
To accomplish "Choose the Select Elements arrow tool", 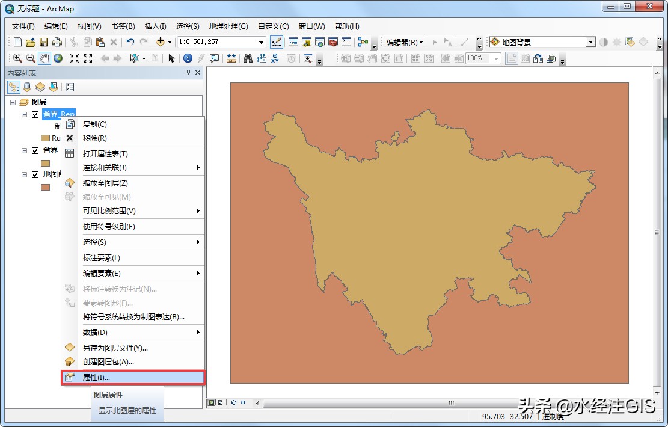I will [x=171, y=58].
